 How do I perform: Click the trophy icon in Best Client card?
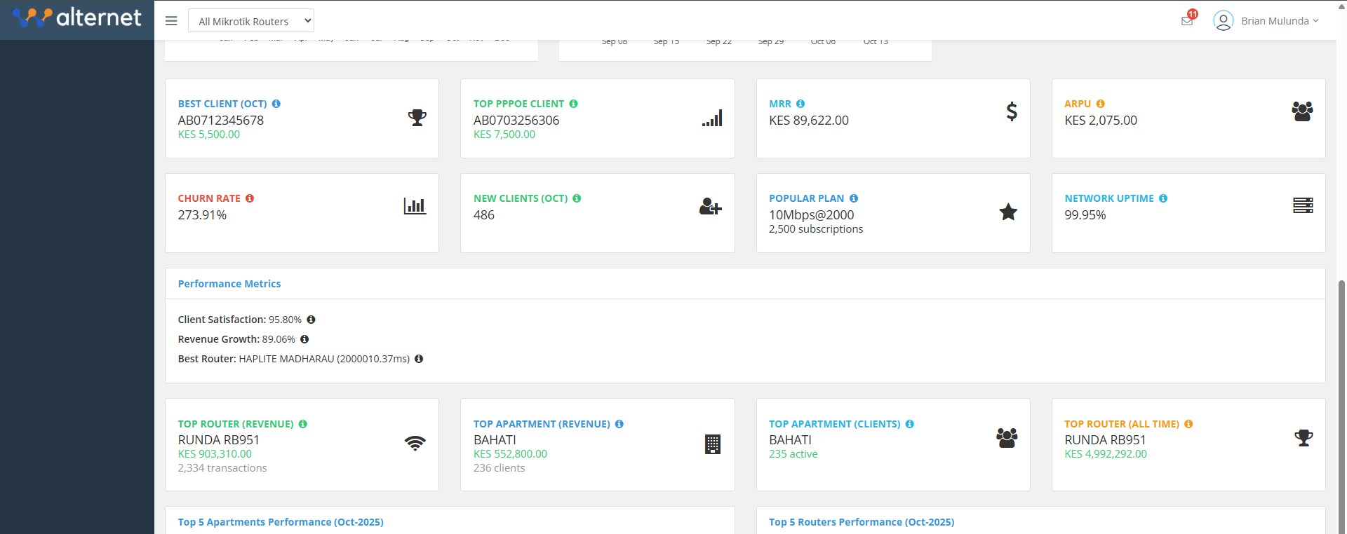click(x=417, y=117)
